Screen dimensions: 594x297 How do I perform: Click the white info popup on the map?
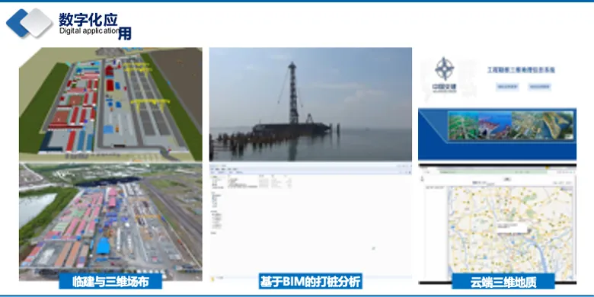513,228
